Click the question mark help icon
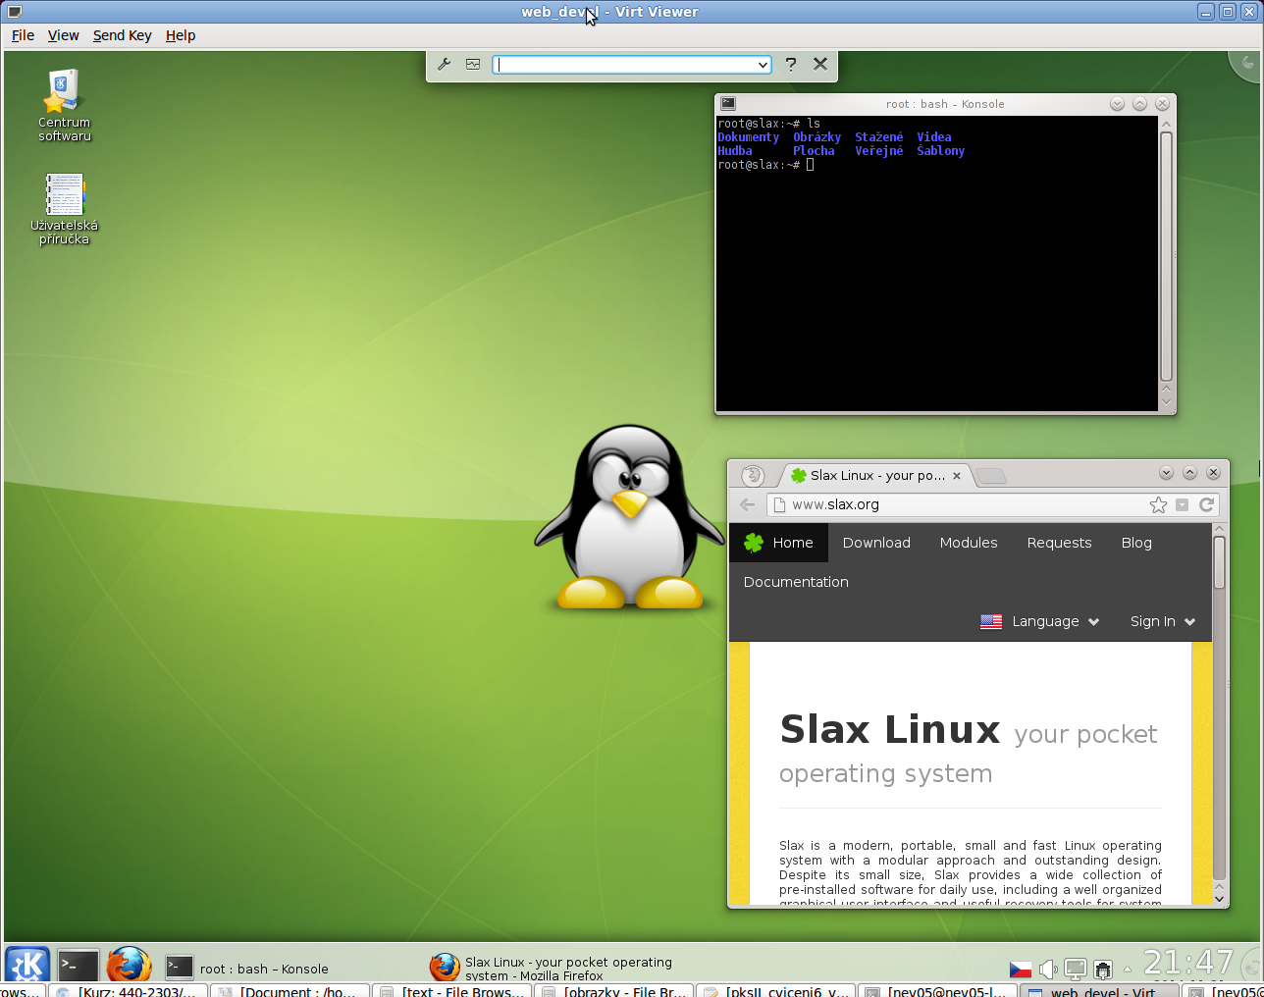 coord(790,64)
